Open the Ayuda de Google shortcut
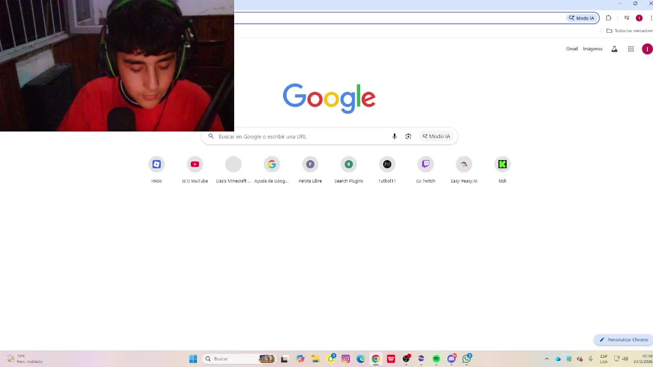The width and height of the screenshot is (653, 367). point(271,170)
